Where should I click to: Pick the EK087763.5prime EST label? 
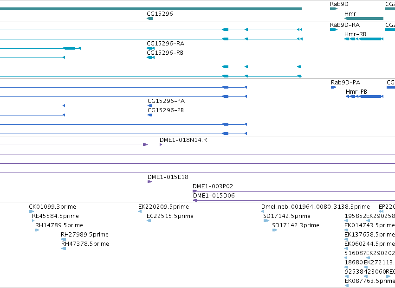369,281
